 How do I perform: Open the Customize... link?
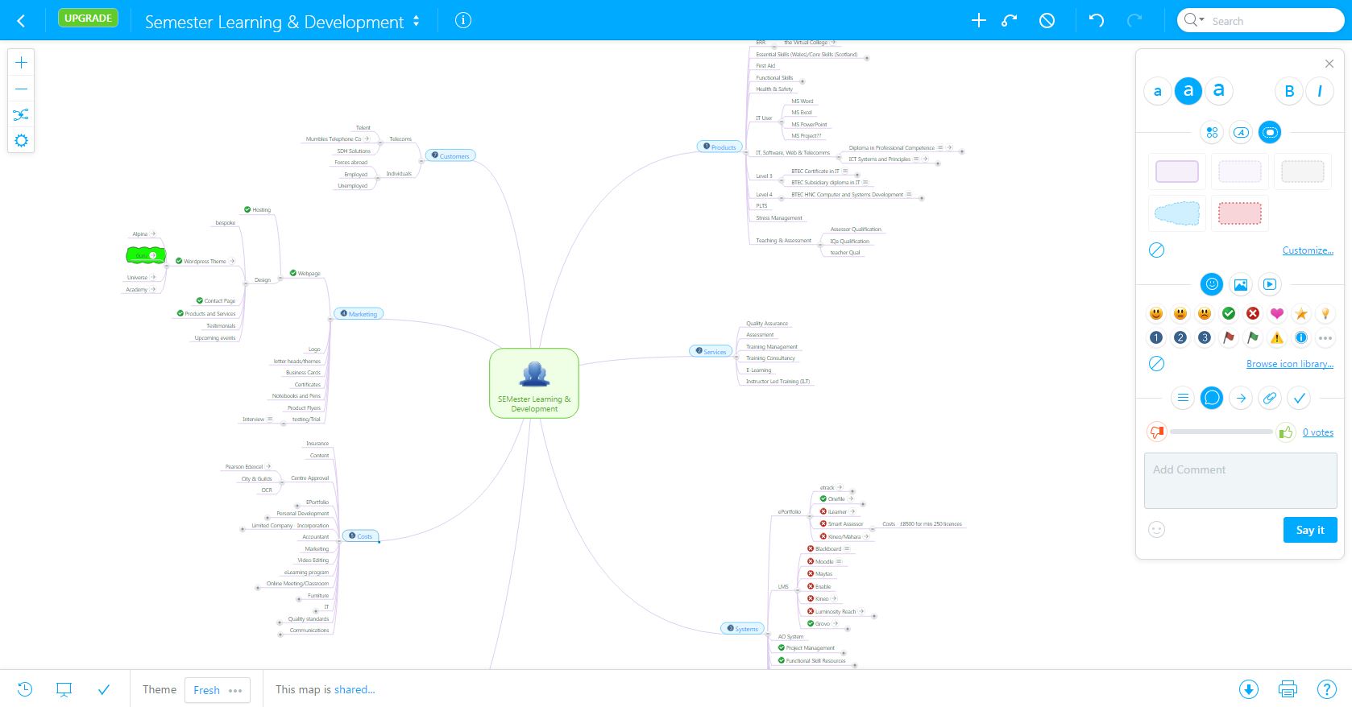(1308, 250)
